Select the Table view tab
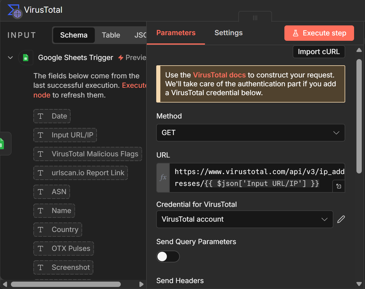 click(x=111, y=35)
